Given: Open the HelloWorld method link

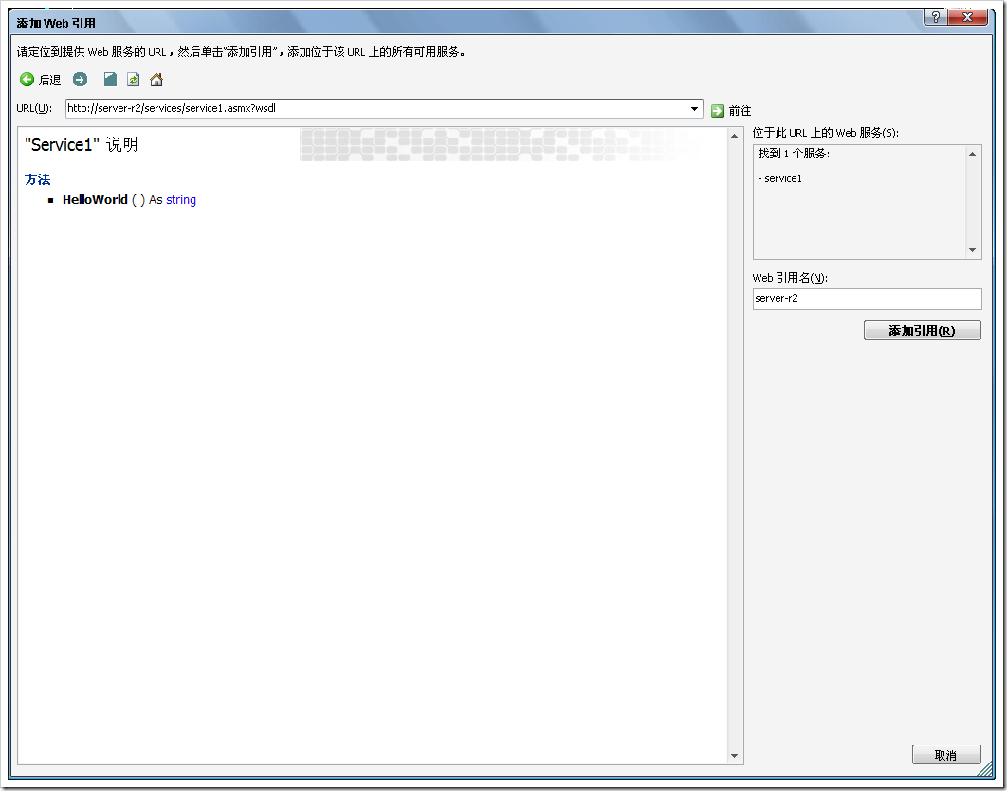Looking at the screenshot, I should [x=95, y=200].
